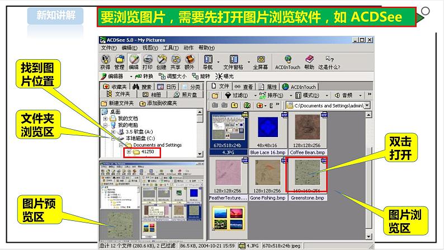
Task: Open the 导航 dropdown arrow
Action: click(x=218, y=62)
